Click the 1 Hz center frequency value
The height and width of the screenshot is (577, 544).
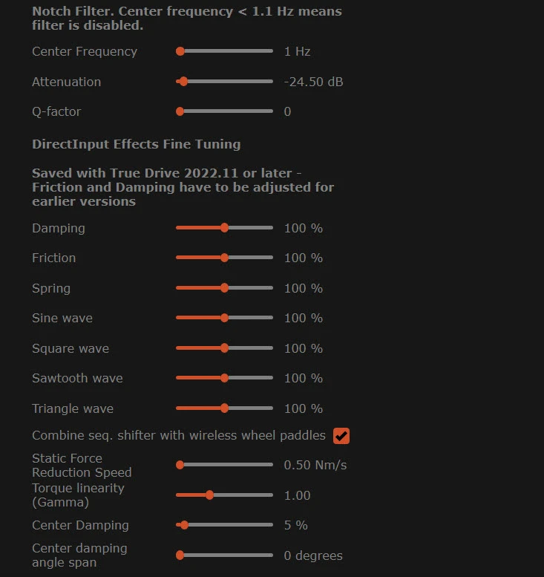(x=297, y=51)
